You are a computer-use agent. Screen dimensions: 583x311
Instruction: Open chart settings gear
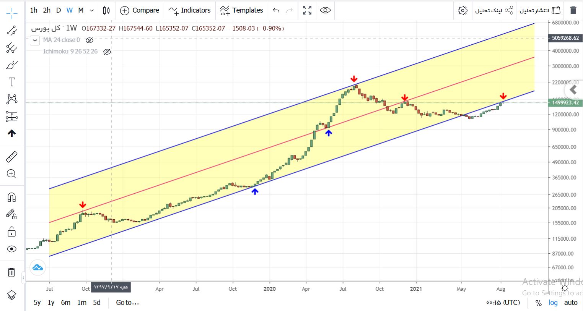pyautogui.click(x=462, y=10)
